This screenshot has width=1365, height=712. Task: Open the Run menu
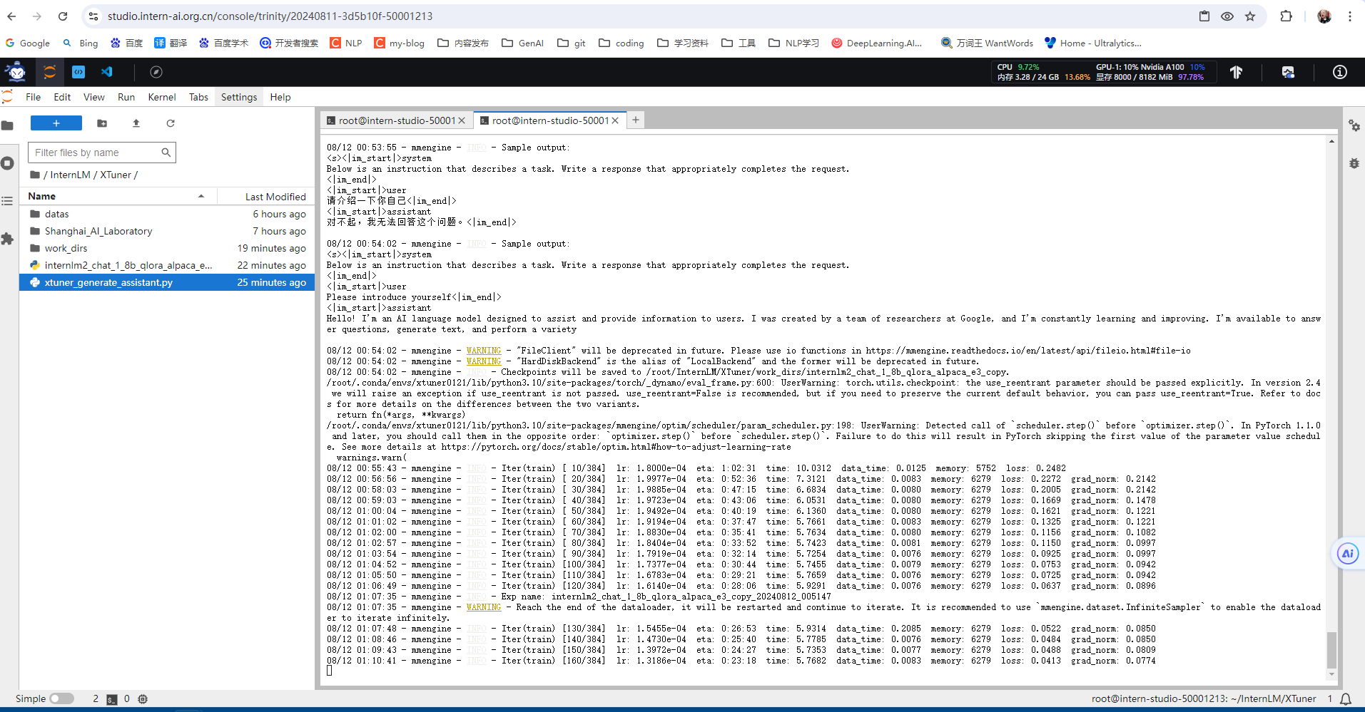(x=126, y=97)
